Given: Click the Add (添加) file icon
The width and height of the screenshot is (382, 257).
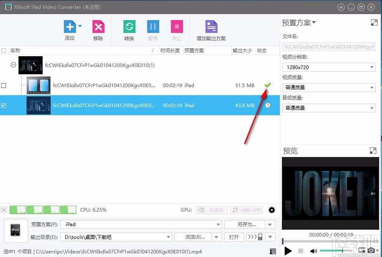Looking at the screenshot, I should [x=70, y=27].
